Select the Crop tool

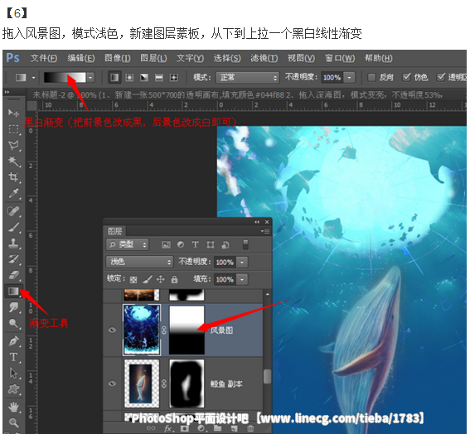tap(13, 177)
